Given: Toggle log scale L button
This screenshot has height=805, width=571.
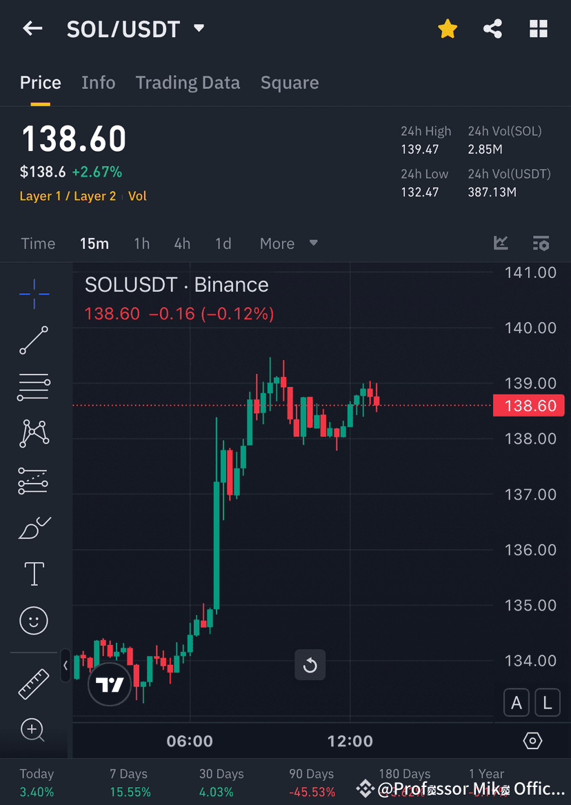Looking at the screenshot, I should (x=548, y=702).
